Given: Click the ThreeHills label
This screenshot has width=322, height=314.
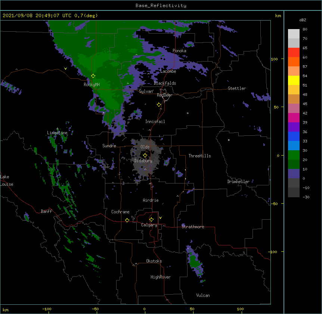Looking at the screenshot, I should [x=199, y=156].
